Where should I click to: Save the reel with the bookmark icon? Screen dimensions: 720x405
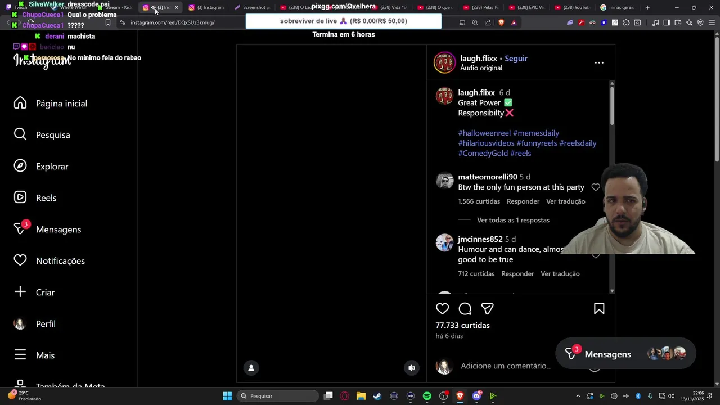(x=599, y=309)
